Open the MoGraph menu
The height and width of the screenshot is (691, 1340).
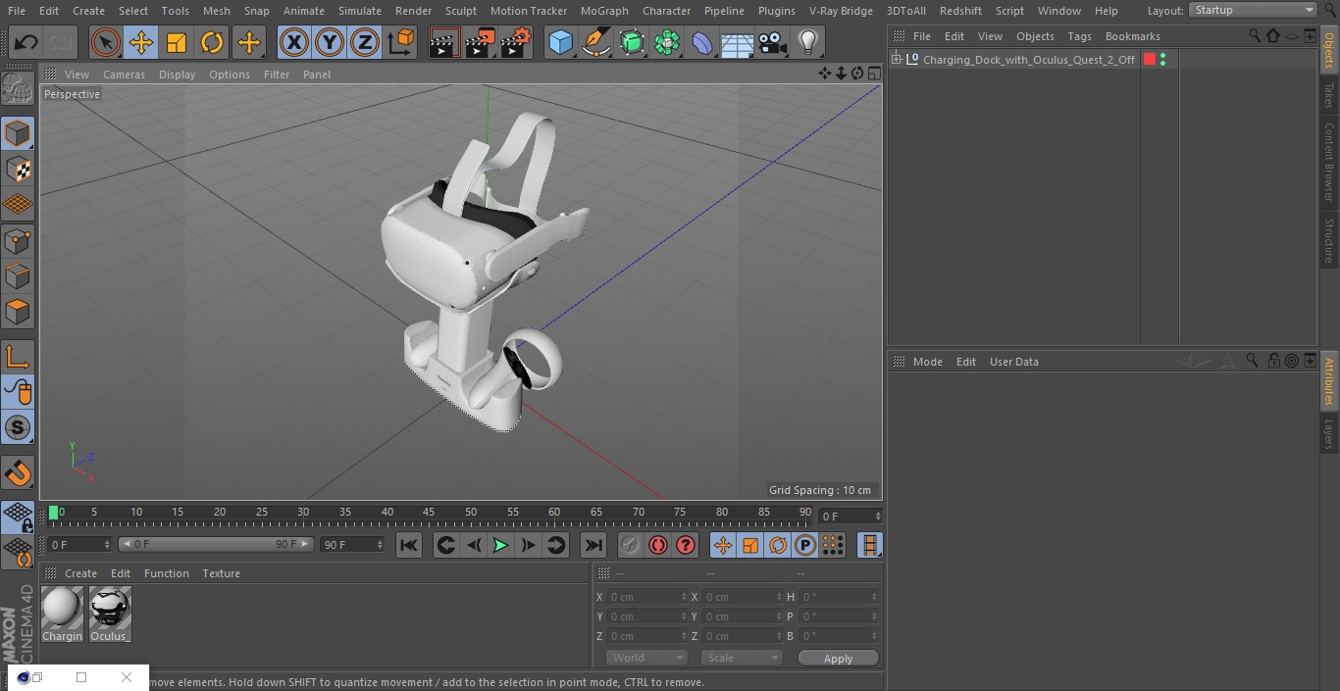tap(604, 11)
